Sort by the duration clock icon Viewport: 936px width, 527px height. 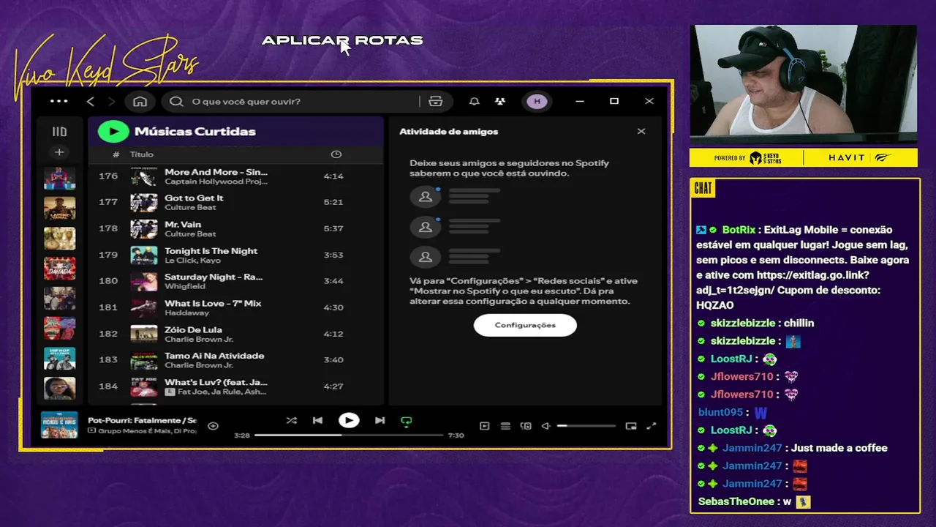[336, 154]
